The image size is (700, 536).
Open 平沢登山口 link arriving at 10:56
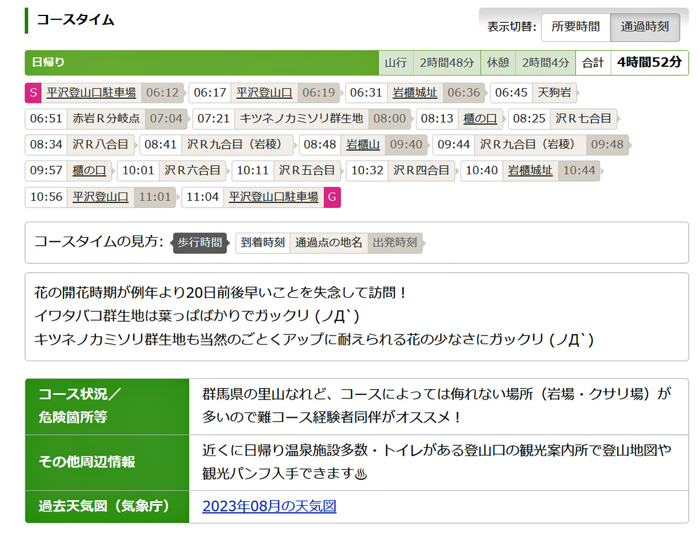100,197
